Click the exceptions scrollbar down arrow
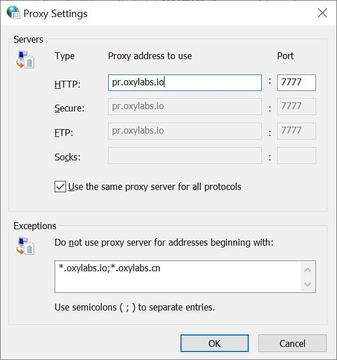Image resolution: width=337 pixels, height=360 pixels. 307,284
